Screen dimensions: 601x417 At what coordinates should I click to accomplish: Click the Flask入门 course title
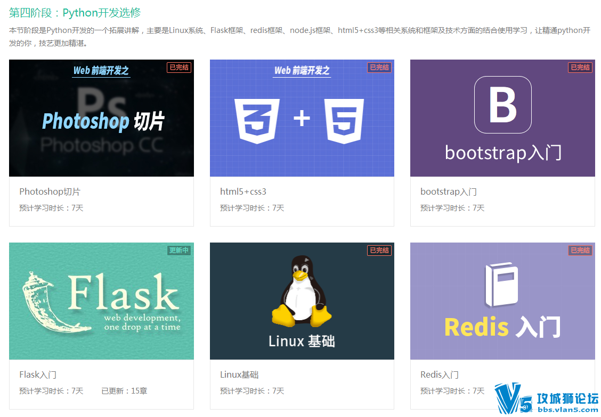click(x=38, y=374)
